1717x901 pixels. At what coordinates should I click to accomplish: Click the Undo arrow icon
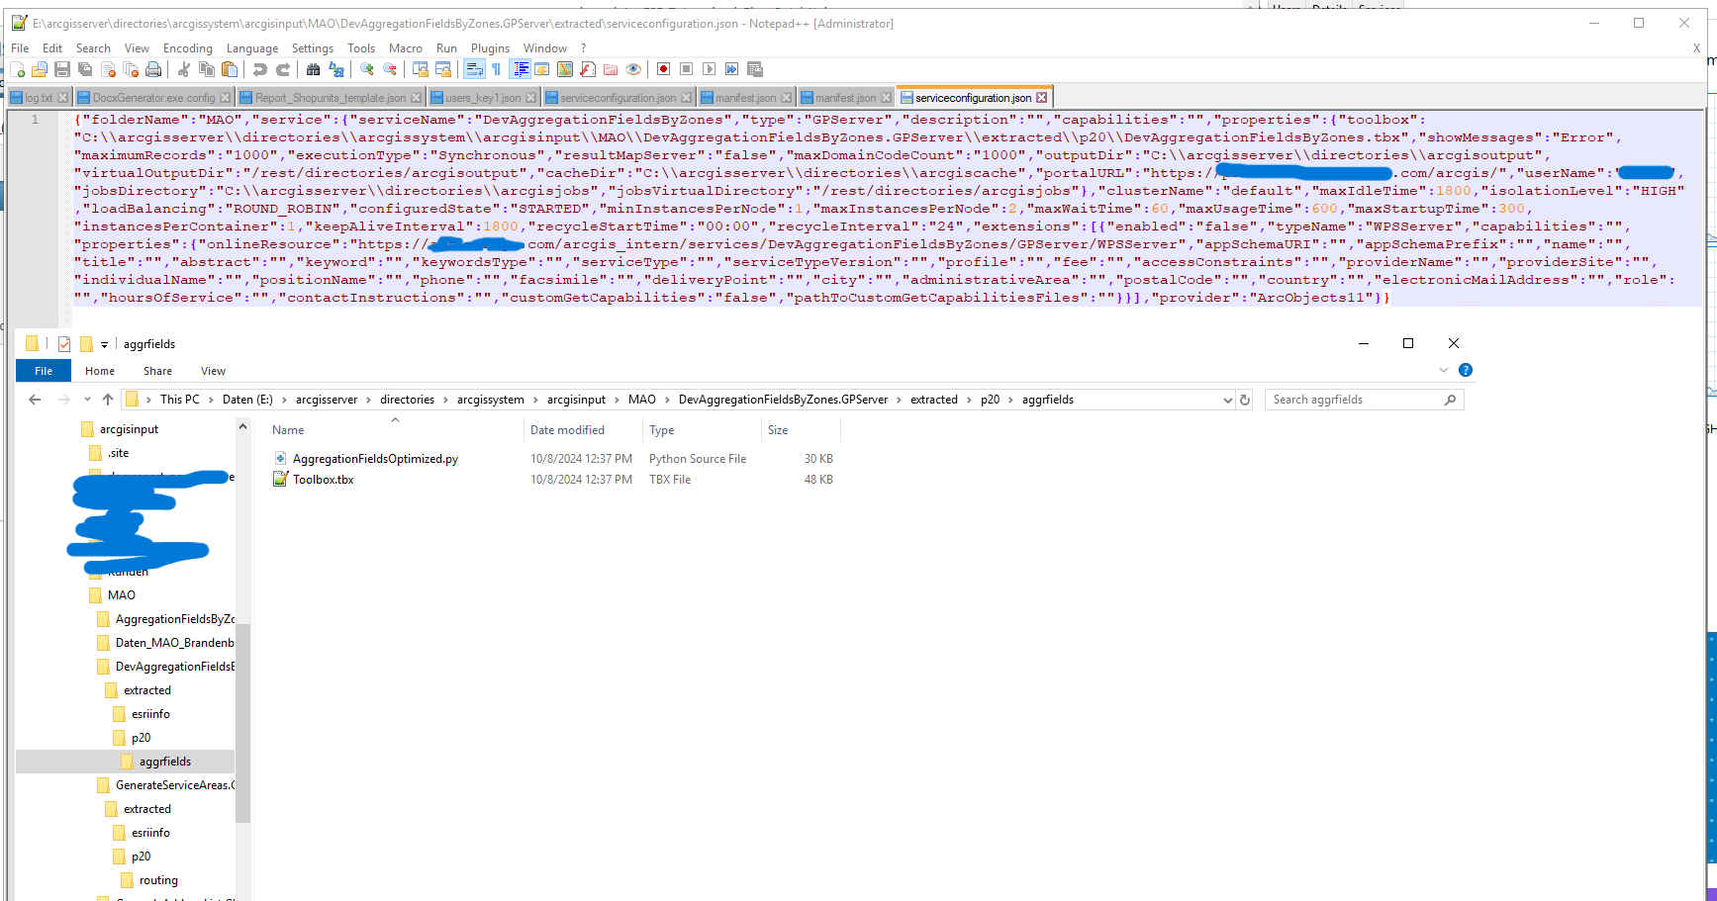tap(258, 69)
